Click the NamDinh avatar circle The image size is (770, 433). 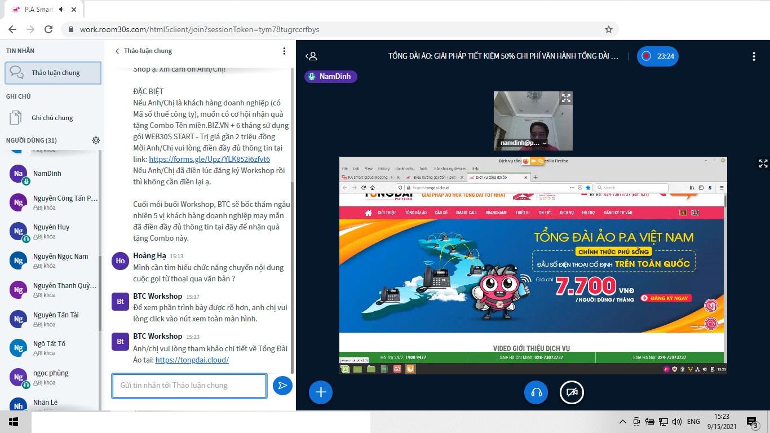[19, 174]
